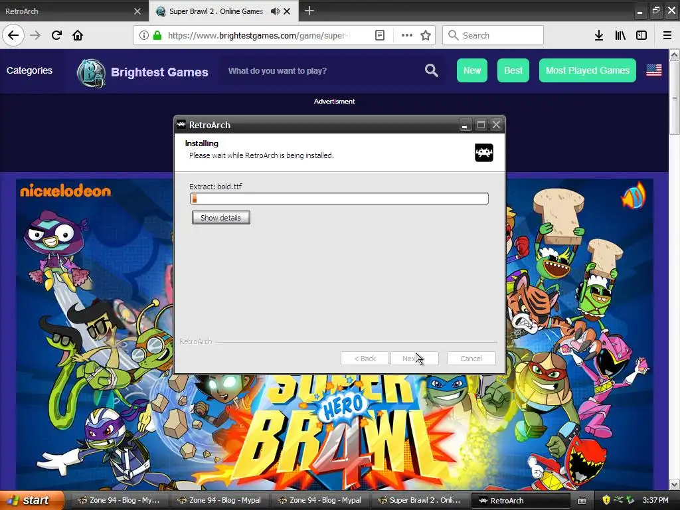Click the browser forward arrow

(x=35, y=35)
